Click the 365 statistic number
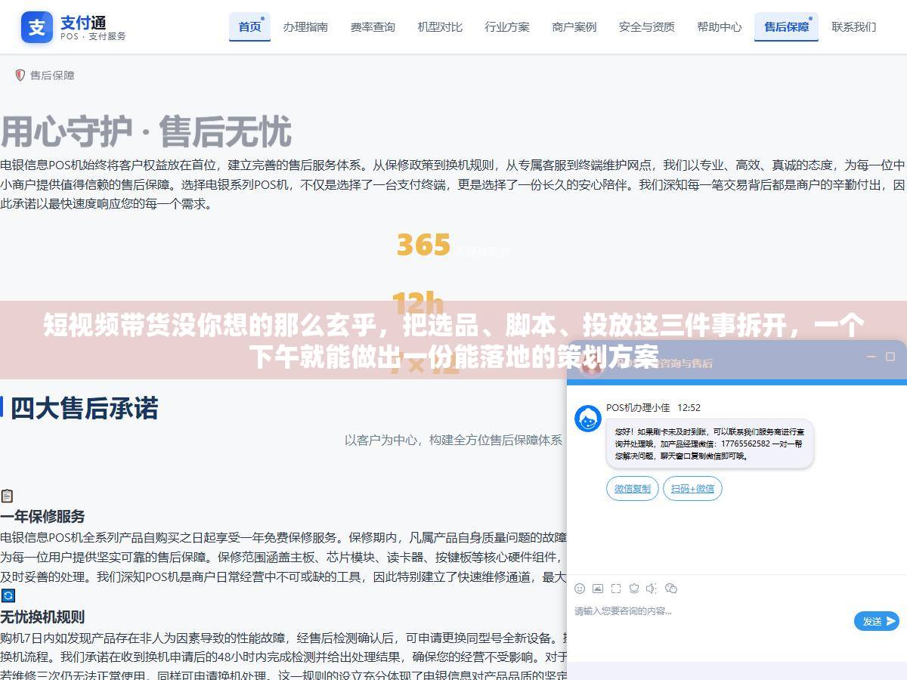Screen dimensions: 907x680 [x=423, y=246]
